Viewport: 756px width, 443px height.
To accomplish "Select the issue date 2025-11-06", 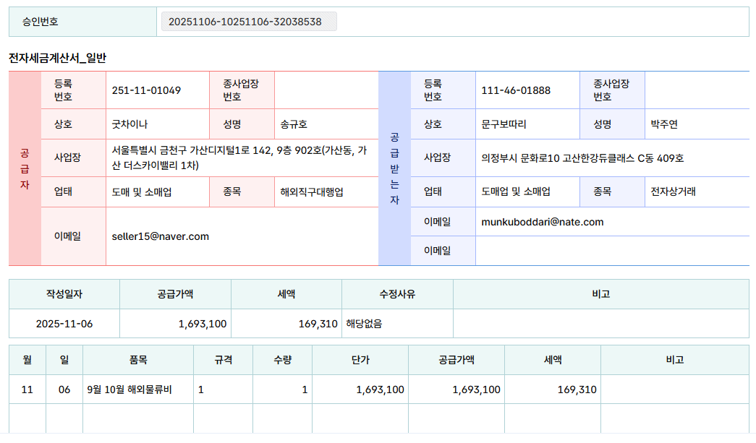I will pos(64,324).
